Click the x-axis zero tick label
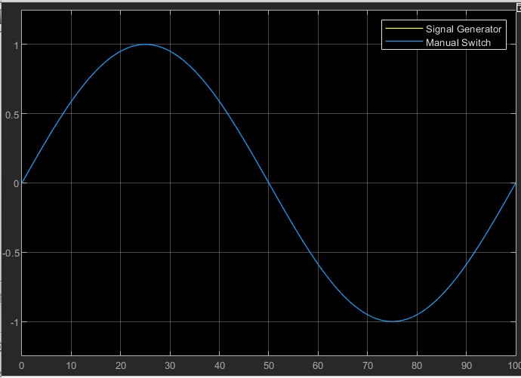This screenshot has height=378, width=521. (x=22, y=366)
